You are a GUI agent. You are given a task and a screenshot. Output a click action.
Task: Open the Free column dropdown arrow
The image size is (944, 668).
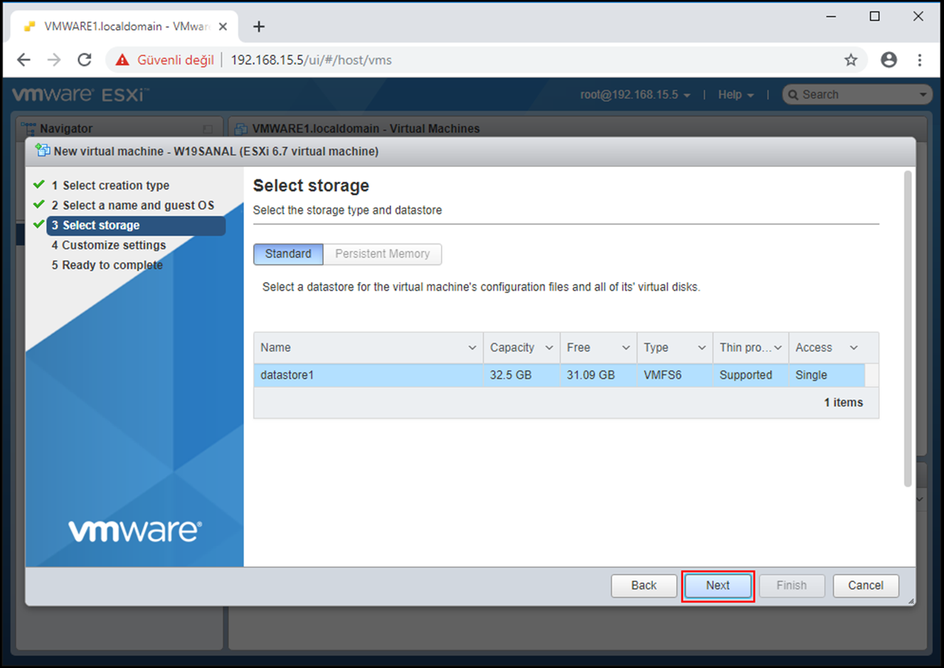pyautogui.click(x=626, y=348)
